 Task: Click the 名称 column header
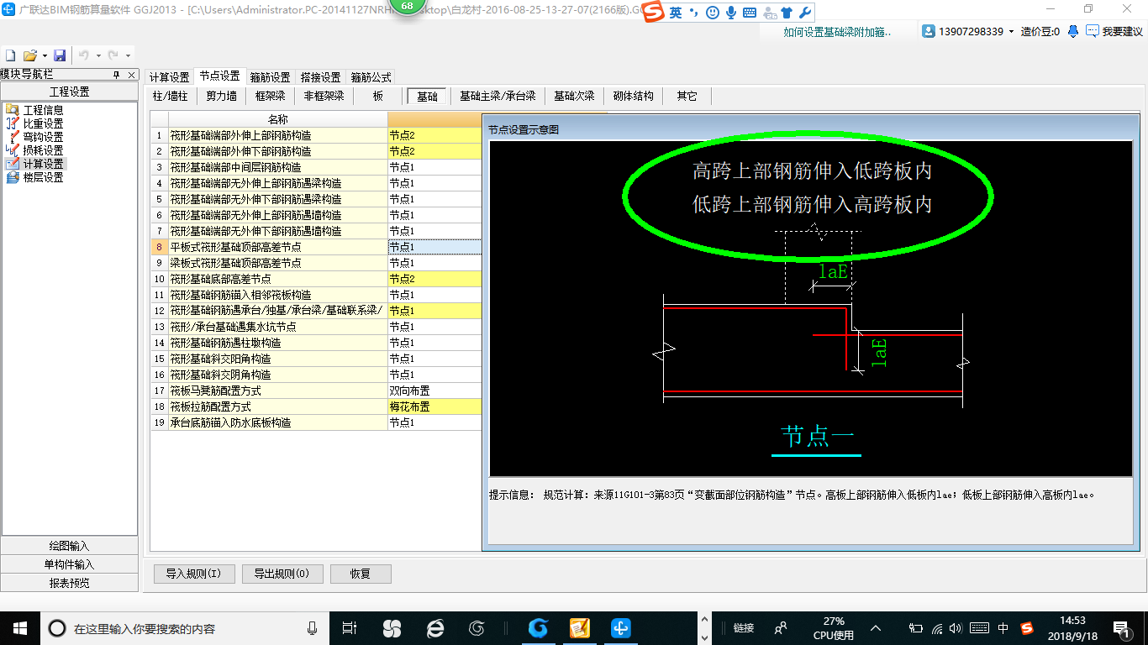point(278,119)
